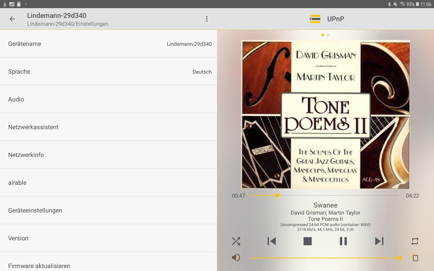
Task: Open Netzwerkassistent
Action: (109, 127)
